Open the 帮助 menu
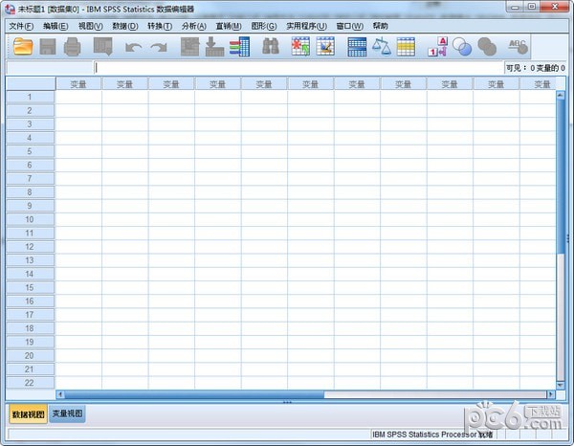Viewport: 574px width, 446px height. click(380, 26)
